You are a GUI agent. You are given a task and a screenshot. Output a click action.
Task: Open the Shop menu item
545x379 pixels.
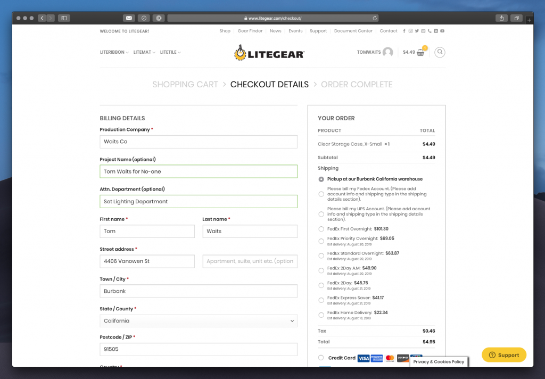[x=225, y=31]
